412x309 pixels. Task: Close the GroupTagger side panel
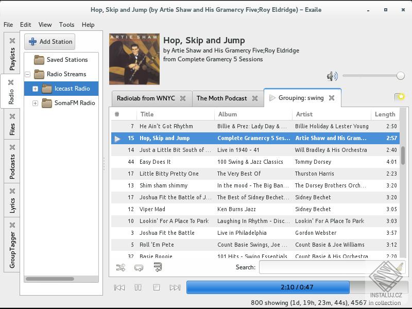tap(12, 225)
